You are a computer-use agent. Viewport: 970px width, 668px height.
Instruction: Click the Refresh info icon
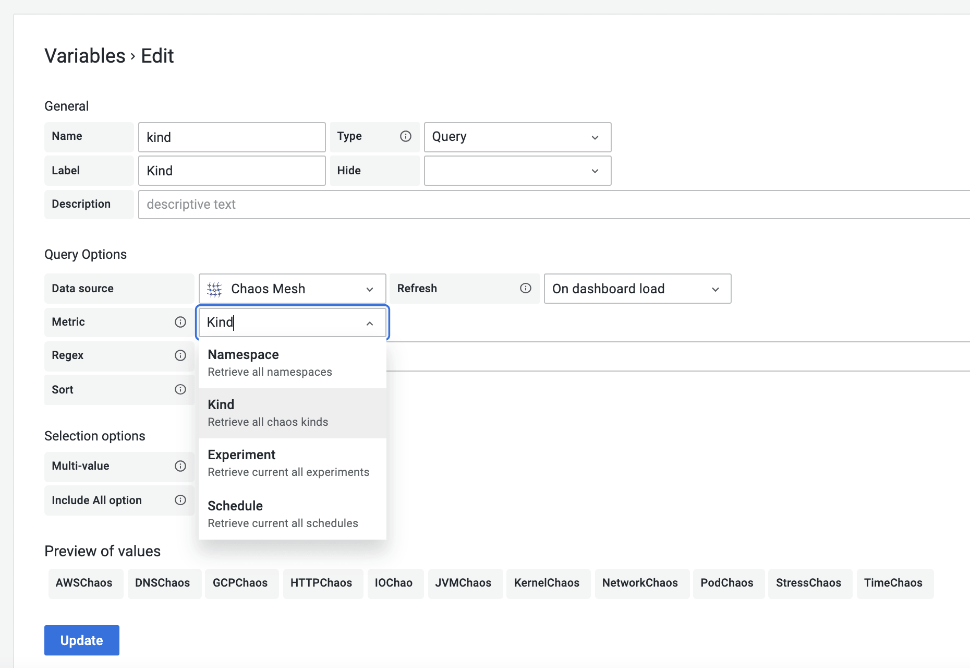coord(525,288)
